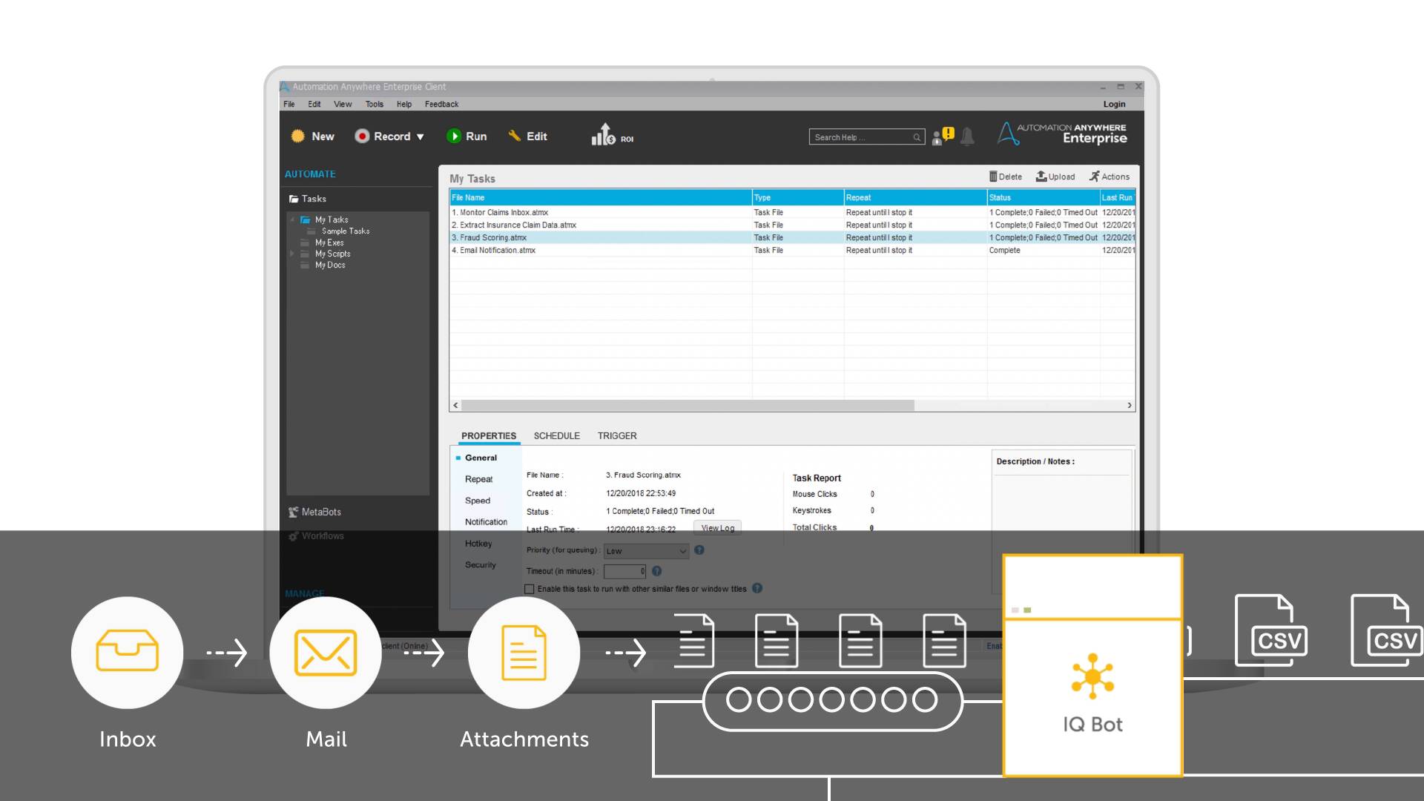
Task: Select the Tasks folder header
Action: (x=308, y=199)
